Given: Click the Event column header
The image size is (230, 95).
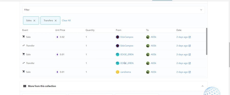Looking at the screenshot, I should [x=25, y=30].
